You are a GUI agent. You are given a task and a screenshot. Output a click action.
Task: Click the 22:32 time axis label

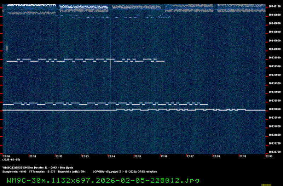59,156
